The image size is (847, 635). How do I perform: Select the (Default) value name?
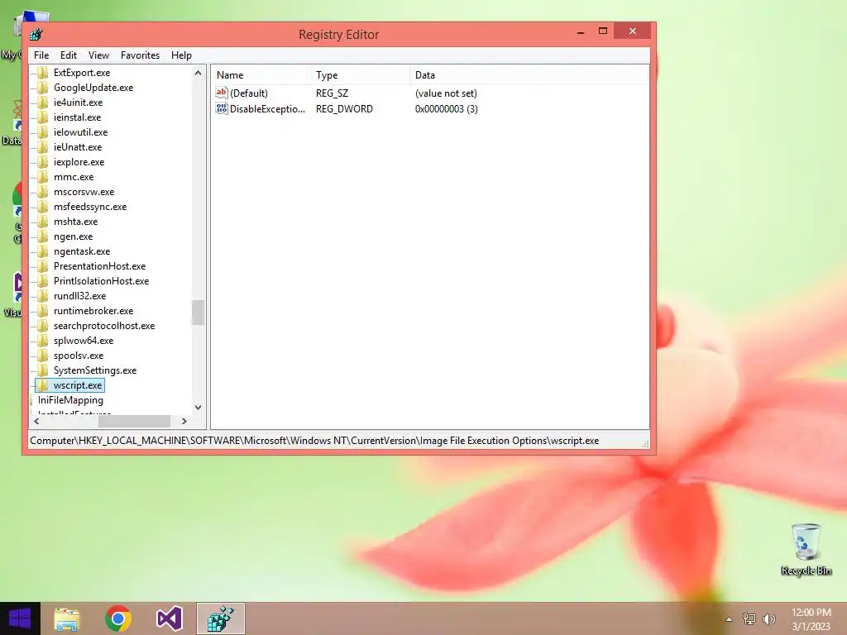coord(248,93)
